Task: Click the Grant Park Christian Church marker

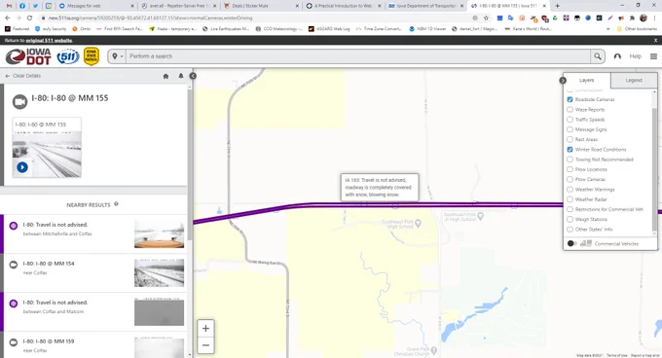Action: point(434,350)
